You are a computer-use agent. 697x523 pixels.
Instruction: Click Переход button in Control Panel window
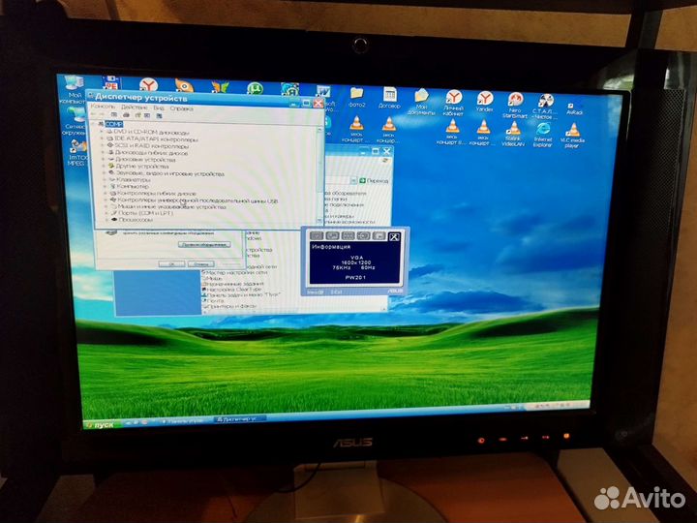coord(374,180)
